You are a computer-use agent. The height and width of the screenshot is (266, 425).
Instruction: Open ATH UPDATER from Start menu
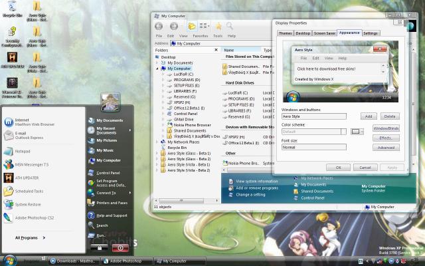pyautogui.click(x=21, y=178)
